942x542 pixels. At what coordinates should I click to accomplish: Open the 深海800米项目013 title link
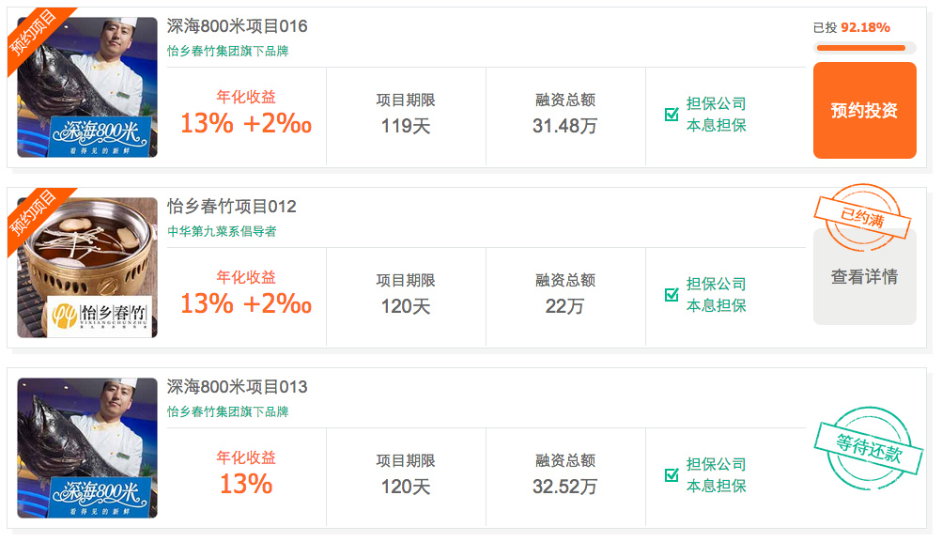[238, 387]
